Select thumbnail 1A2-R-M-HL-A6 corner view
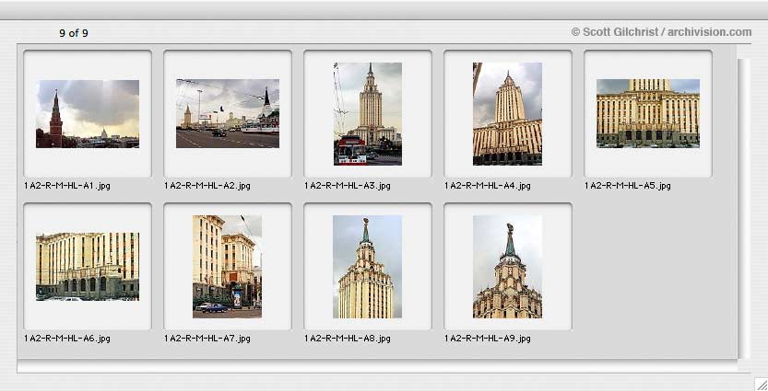 tap(88, 267)
